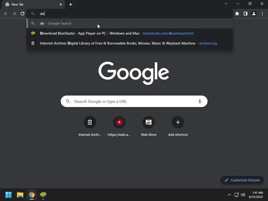The width and height of the screenshot is (268, 201).
Task: Click the archive.org URL text
Action: [x=208, y=43]
